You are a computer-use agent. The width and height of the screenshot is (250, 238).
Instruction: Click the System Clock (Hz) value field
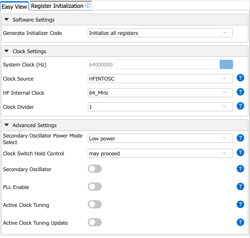153,64
